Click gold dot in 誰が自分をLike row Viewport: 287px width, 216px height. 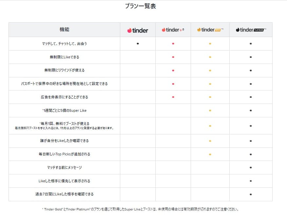click(210, 141)
